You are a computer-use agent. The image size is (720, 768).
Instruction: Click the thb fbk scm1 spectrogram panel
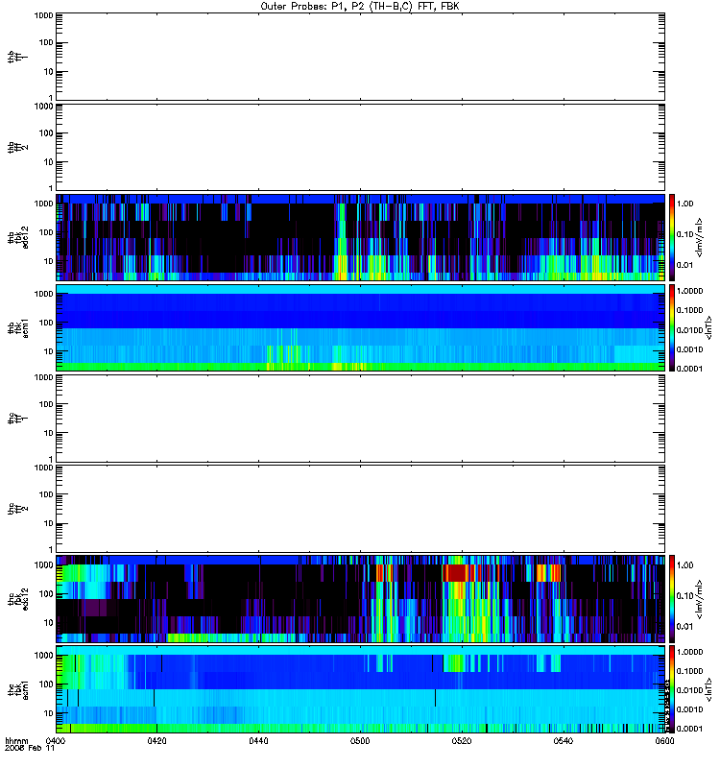(x=360, y=327)
